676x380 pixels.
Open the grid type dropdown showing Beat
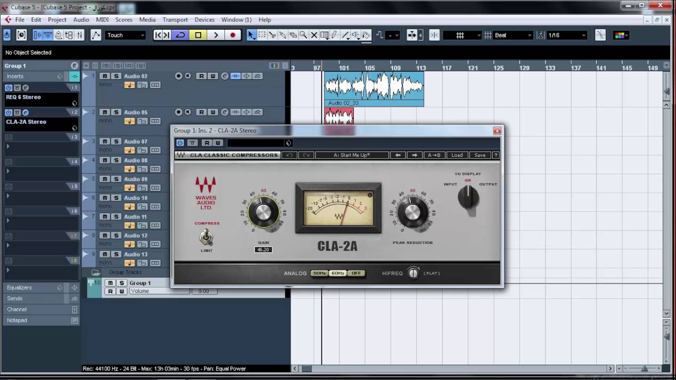coord(512,35)
